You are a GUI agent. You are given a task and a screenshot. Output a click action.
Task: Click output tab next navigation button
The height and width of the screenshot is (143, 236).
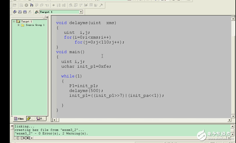click(24, 138)
